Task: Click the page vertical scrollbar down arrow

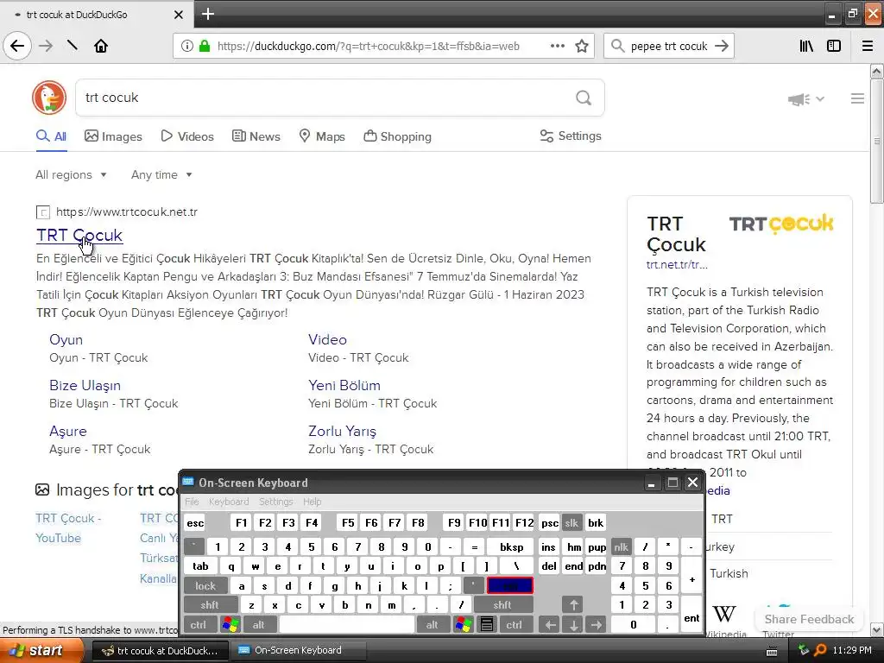Action: coord(877,629)
